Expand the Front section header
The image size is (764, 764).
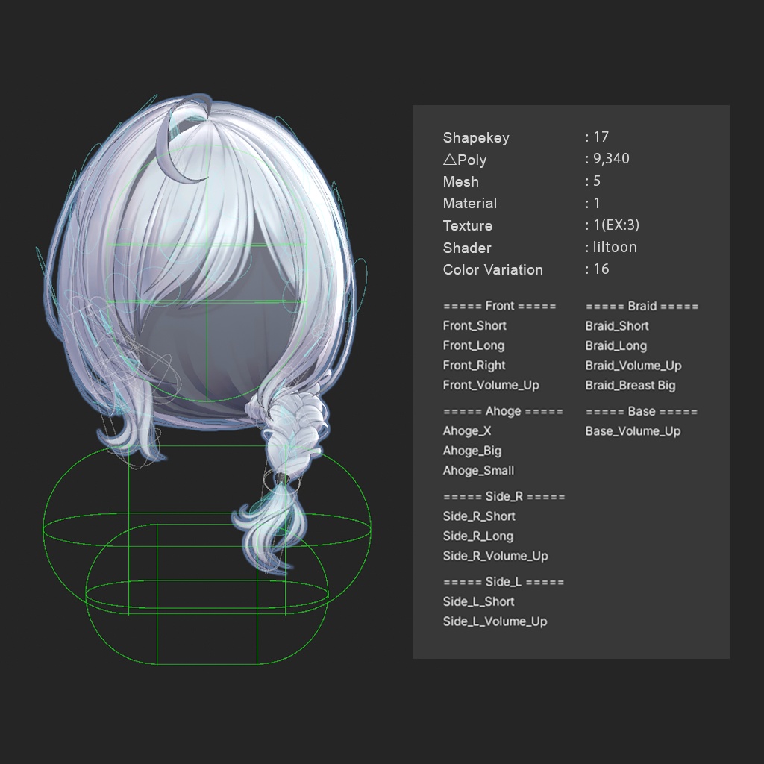(x=501, y=306)
